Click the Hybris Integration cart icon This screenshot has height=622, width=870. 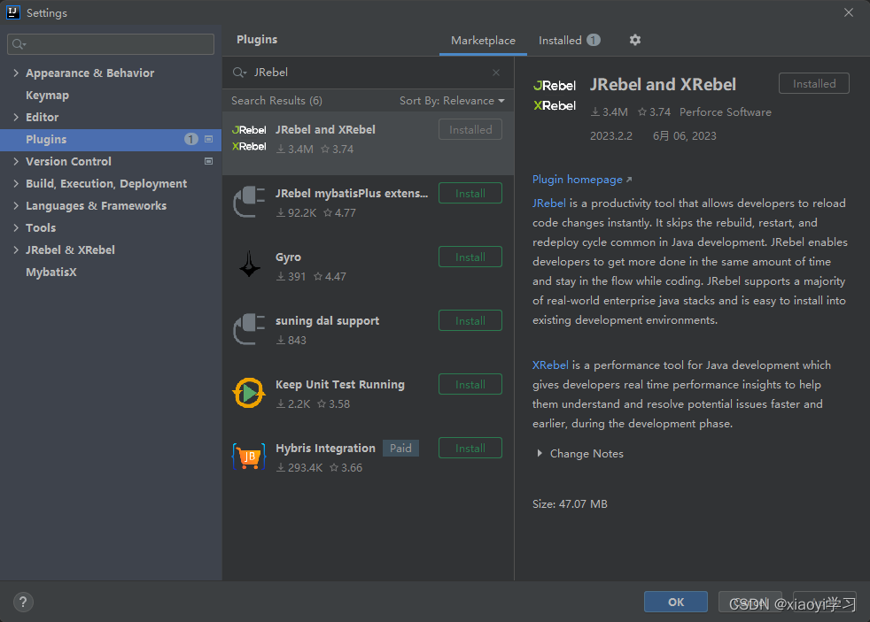[249, 457]
